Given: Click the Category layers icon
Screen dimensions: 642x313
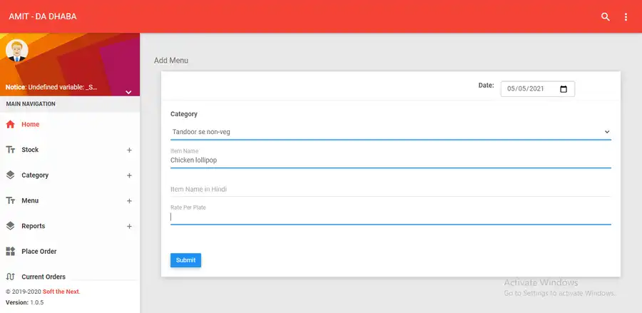Looking at the screenshot, I should [10, 175].
